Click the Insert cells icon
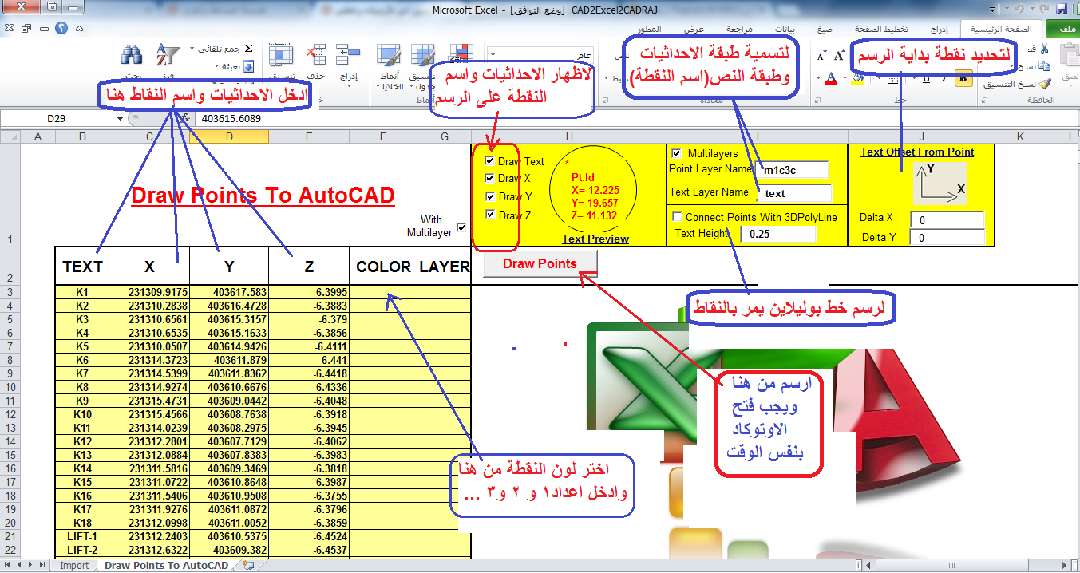The height and width of the screenshot is (573, 1080). pyautogui.click(x=347, y=54)
